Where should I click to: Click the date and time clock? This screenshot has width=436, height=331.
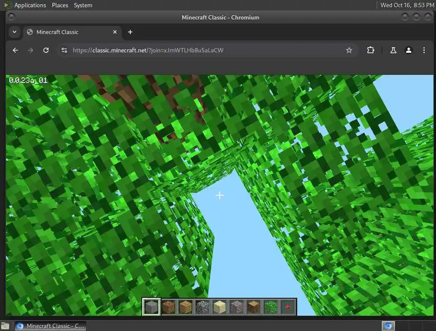click(x=407, y=5)
